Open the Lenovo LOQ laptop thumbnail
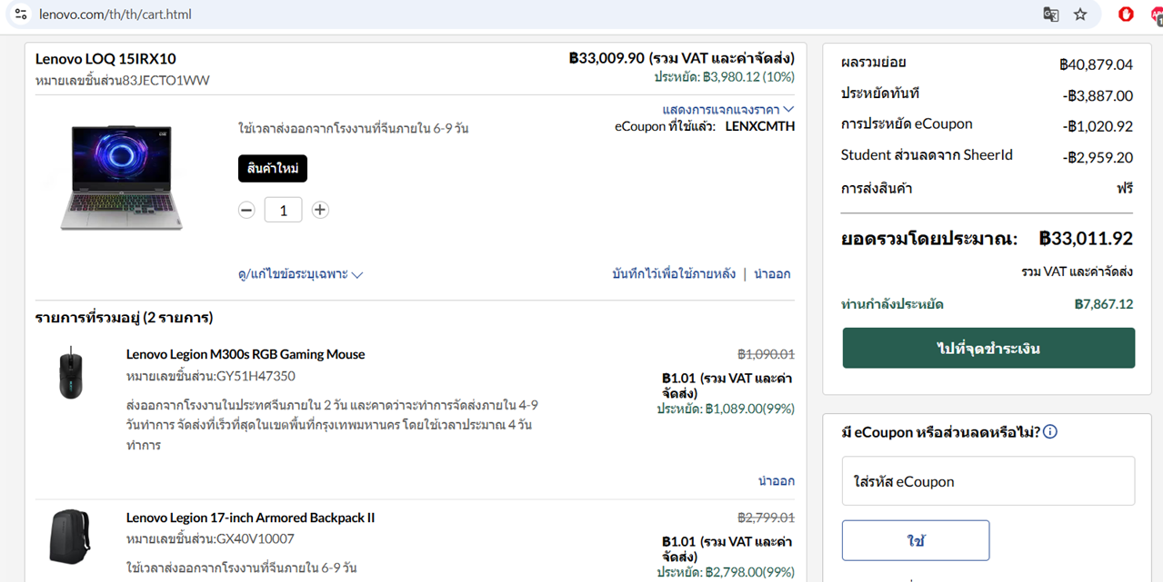The image size is (1163, 582). 122,178
